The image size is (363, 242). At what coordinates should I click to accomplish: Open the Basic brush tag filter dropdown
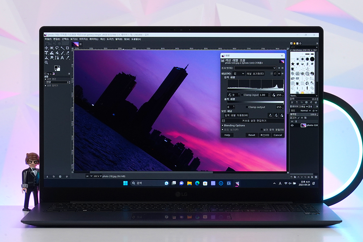pyautogui.click(x=304, y=95)
